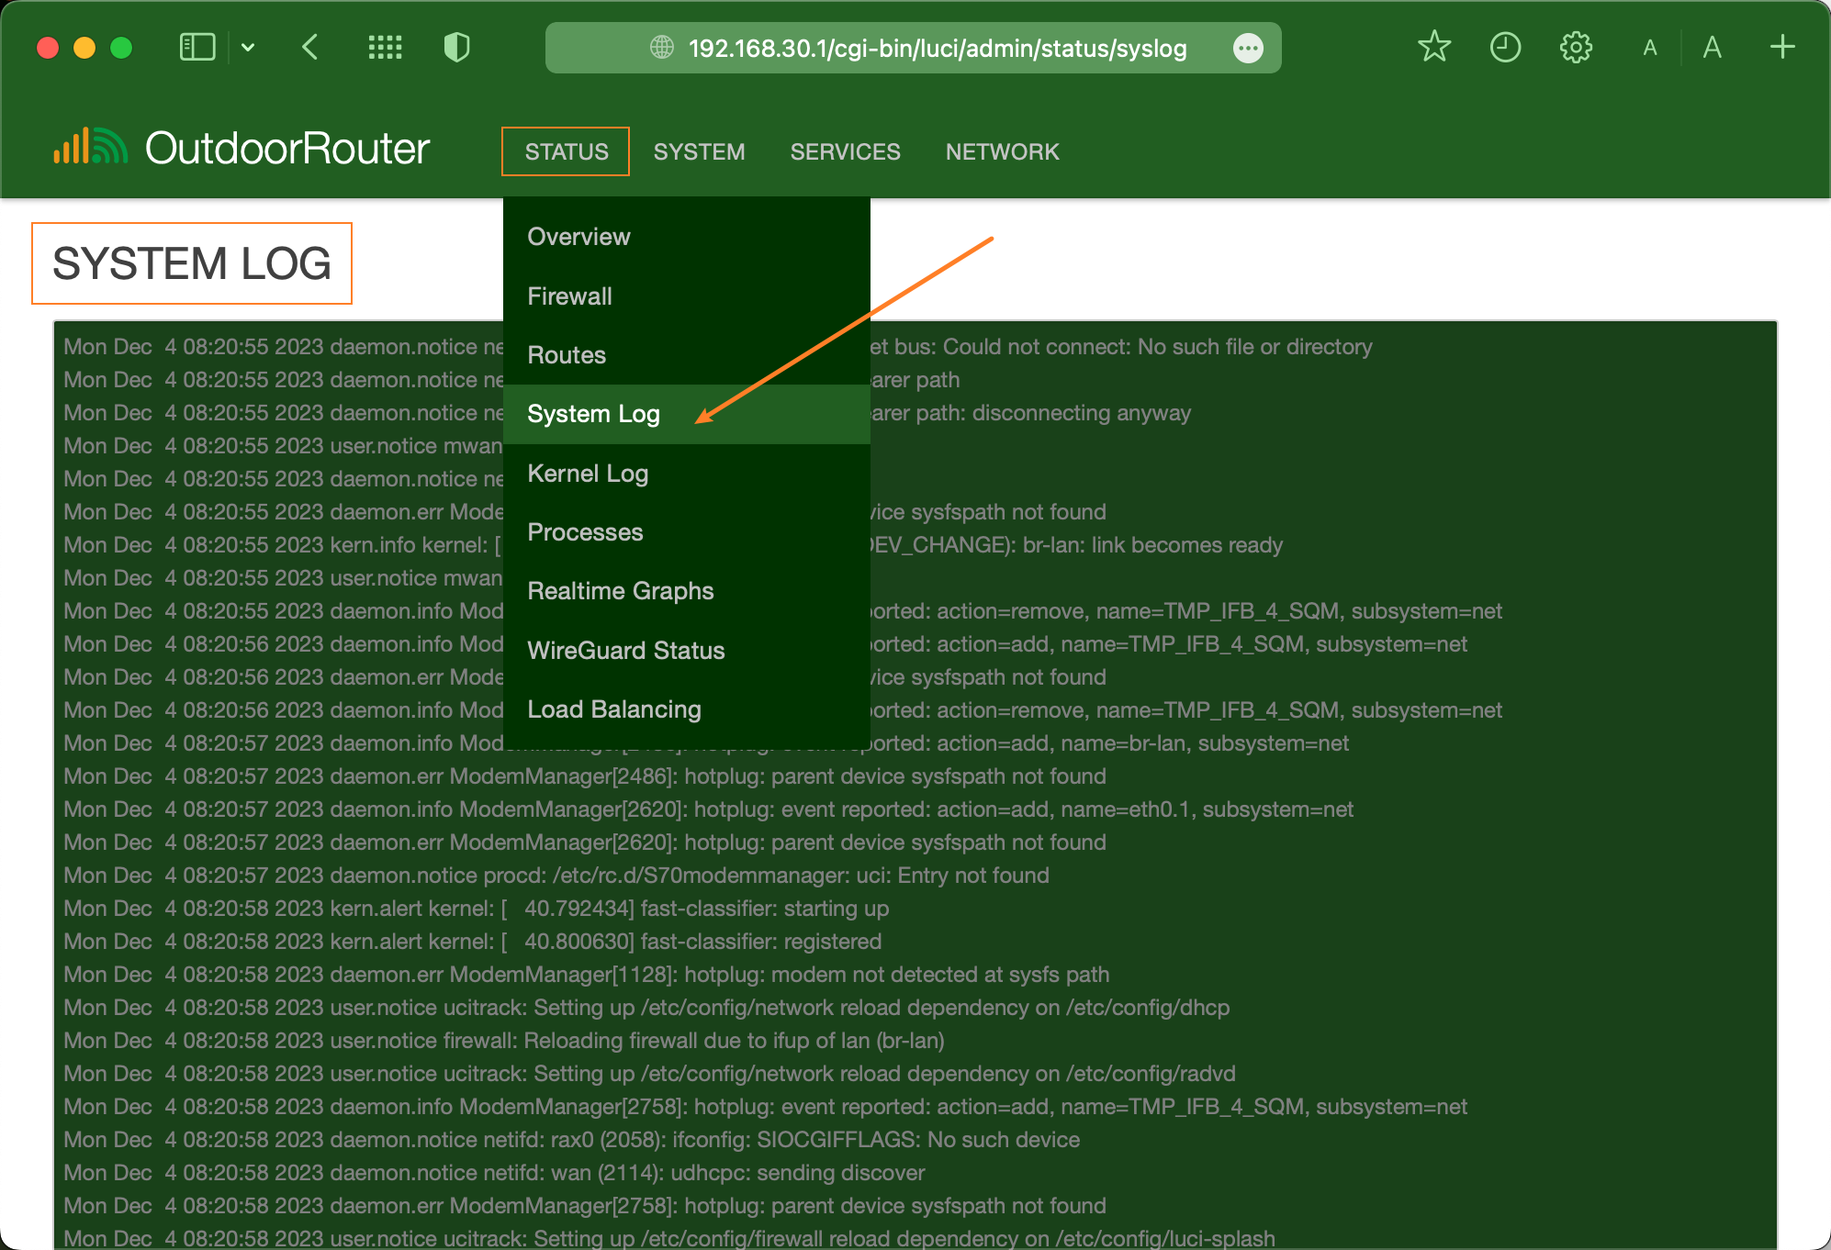The height and width of the screenshot is (1250, 1831).
Task: Open the Realtime Graphs entry
Action: (x=620, y=591)
